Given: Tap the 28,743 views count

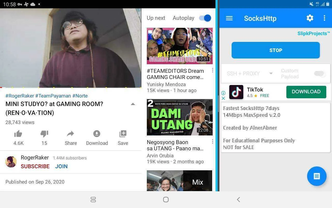Looking at the screenshot, I should coord(20,122).
